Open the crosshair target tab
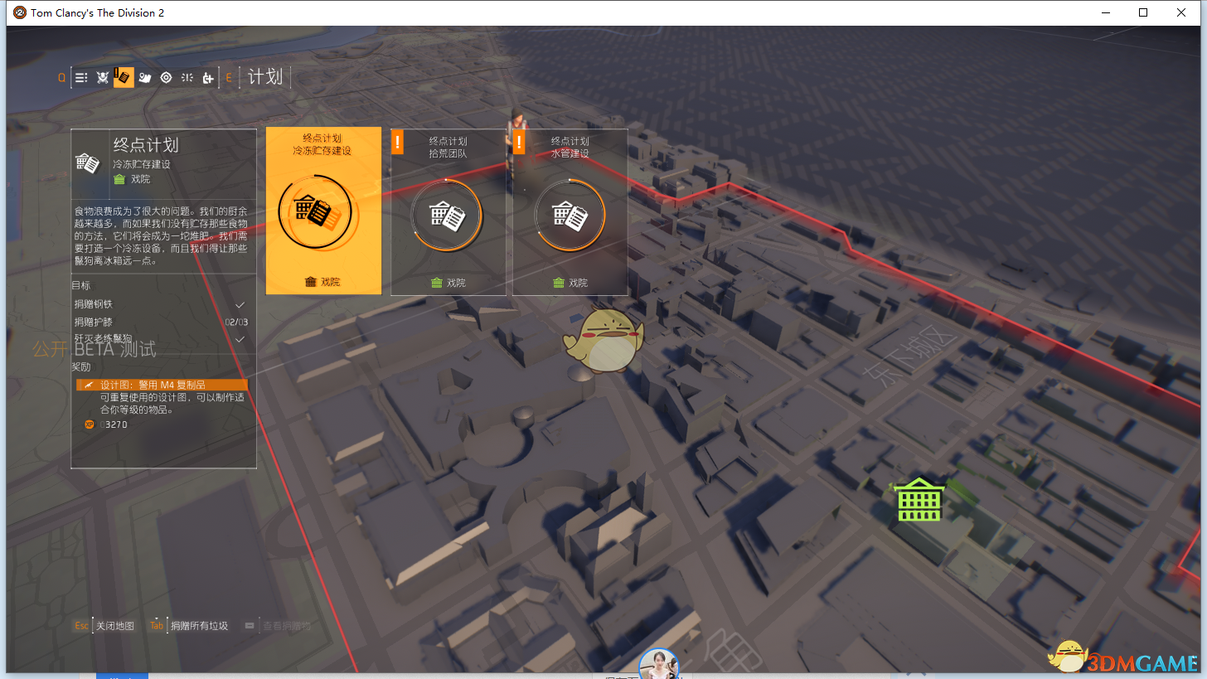Screen dimensions: 1207x679 pos(166,77)
